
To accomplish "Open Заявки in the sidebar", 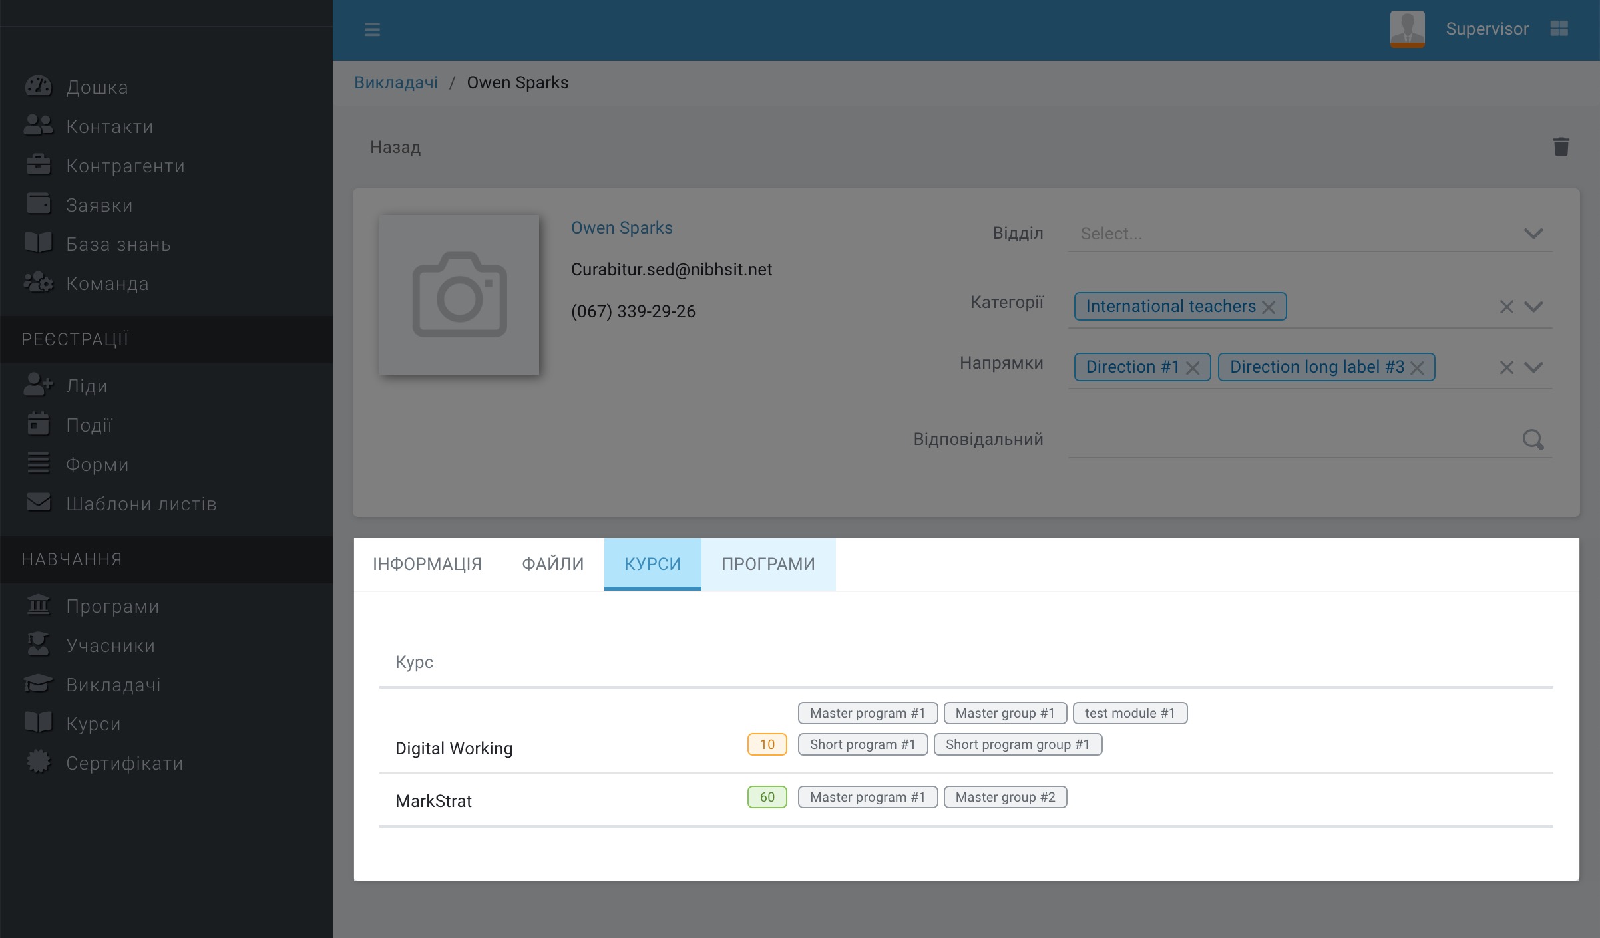I will click(x=100, y=205).
